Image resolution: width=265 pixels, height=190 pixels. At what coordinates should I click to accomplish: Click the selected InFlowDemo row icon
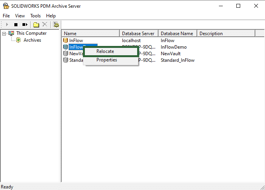click(65, 47)
